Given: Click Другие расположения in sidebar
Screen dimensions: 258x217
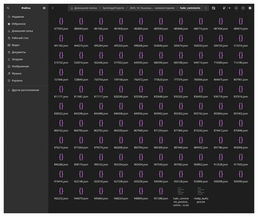Looking at the screenshot, I should click(25, 90).
